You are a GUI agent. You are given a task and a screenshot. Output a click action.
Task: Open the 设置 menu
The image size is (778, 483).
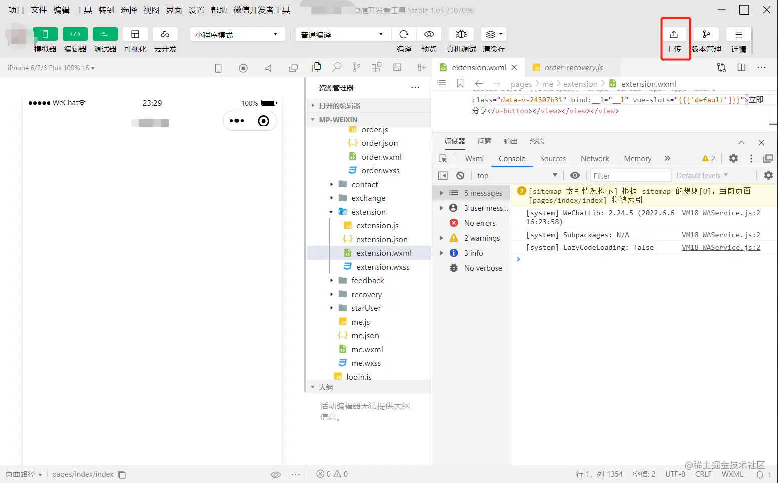[196, 10]
